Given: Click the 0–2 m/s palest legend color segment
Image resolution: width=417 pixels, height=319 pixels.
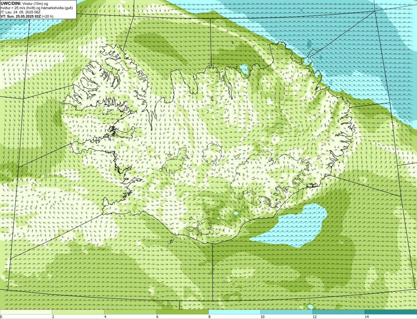Looking at the screenshot, I should (x=26, y=312).
